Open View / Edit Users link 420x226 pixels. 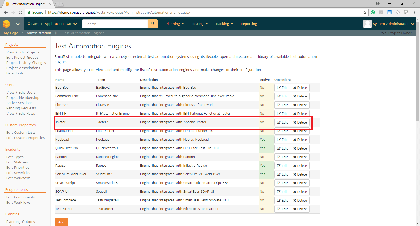click(21, 93)
